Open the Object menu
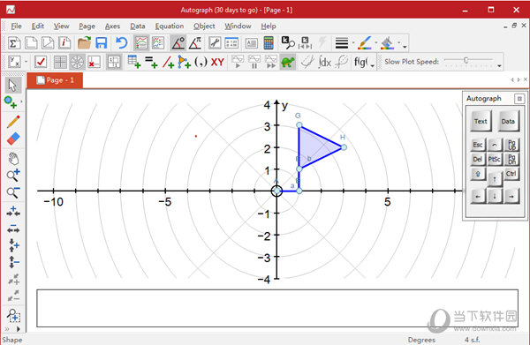Screen dimensions: 530x345 [204, 26]
